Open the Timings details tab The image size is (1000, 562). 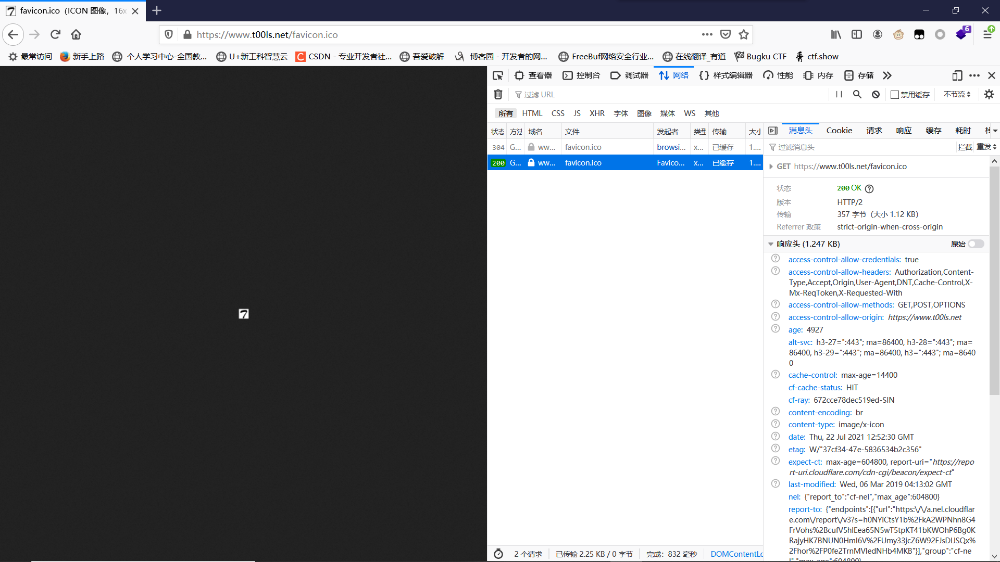(x=963, y=131)
